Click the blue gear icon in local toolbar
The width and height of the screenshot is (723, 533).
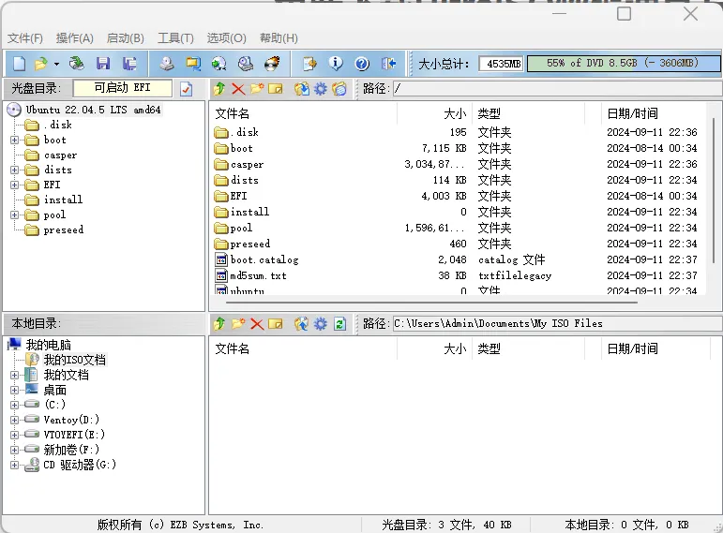click(321, 324)
